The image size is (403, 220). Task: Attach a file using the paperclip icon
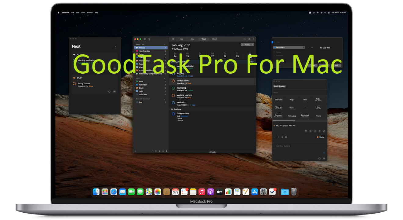click(324, 131)
